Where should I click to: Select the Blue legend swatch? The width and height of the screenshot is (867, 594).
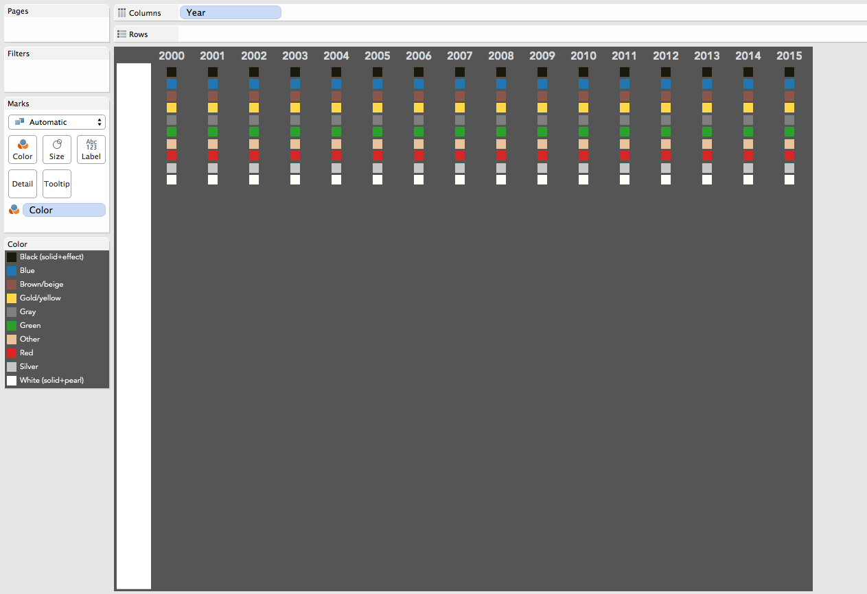click(12, 271)
